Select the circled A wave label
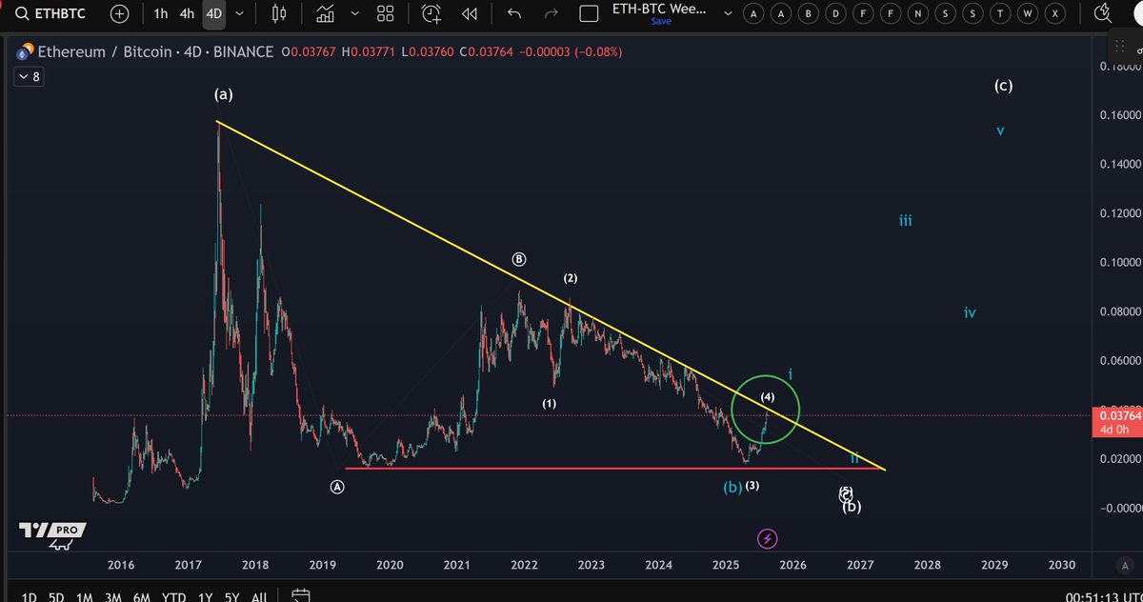Viewport: 1143px width, 602px height. [x=336, y=486]
